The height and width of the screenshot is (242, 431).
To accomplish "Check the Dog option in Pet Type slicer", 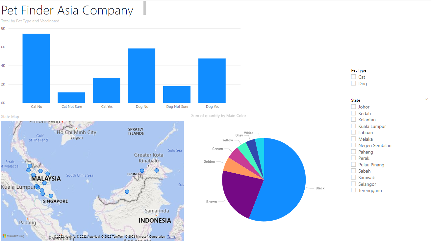I will point(353,83).
